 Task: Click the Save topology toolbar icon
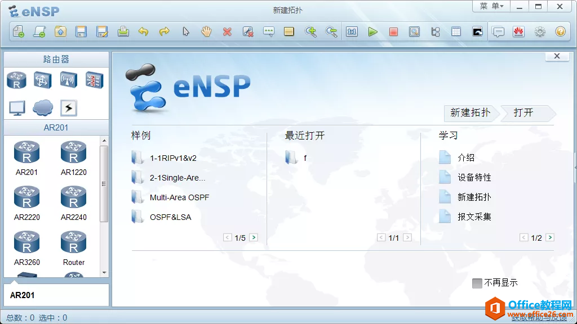click(x=81, y=31)
